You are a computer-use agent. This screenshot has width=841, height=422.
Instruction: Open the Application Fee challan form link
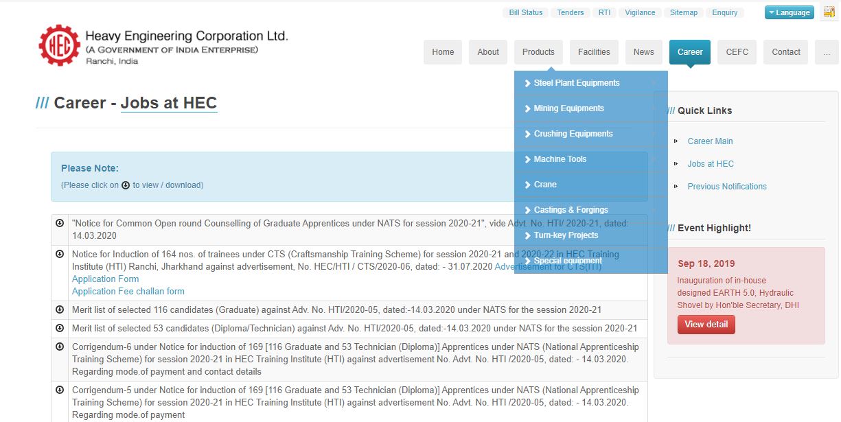click(x=128, y=292)
